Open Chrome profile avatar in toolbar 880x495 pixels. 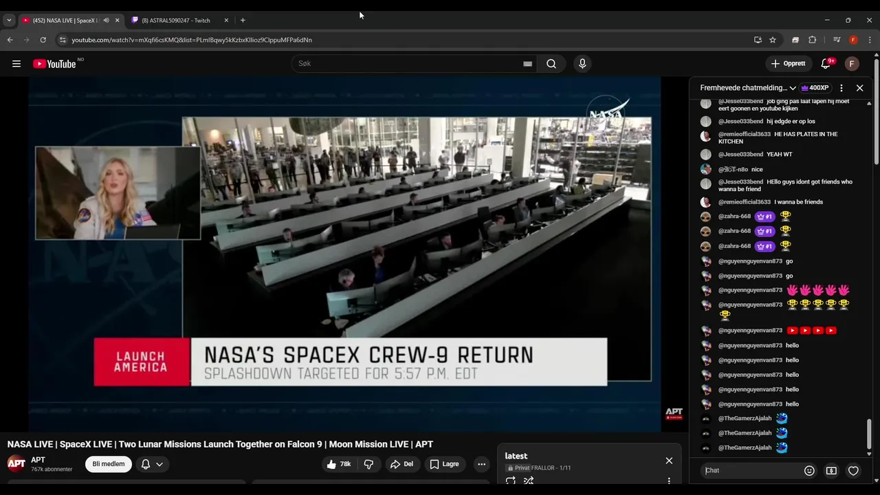pos(853,40)
